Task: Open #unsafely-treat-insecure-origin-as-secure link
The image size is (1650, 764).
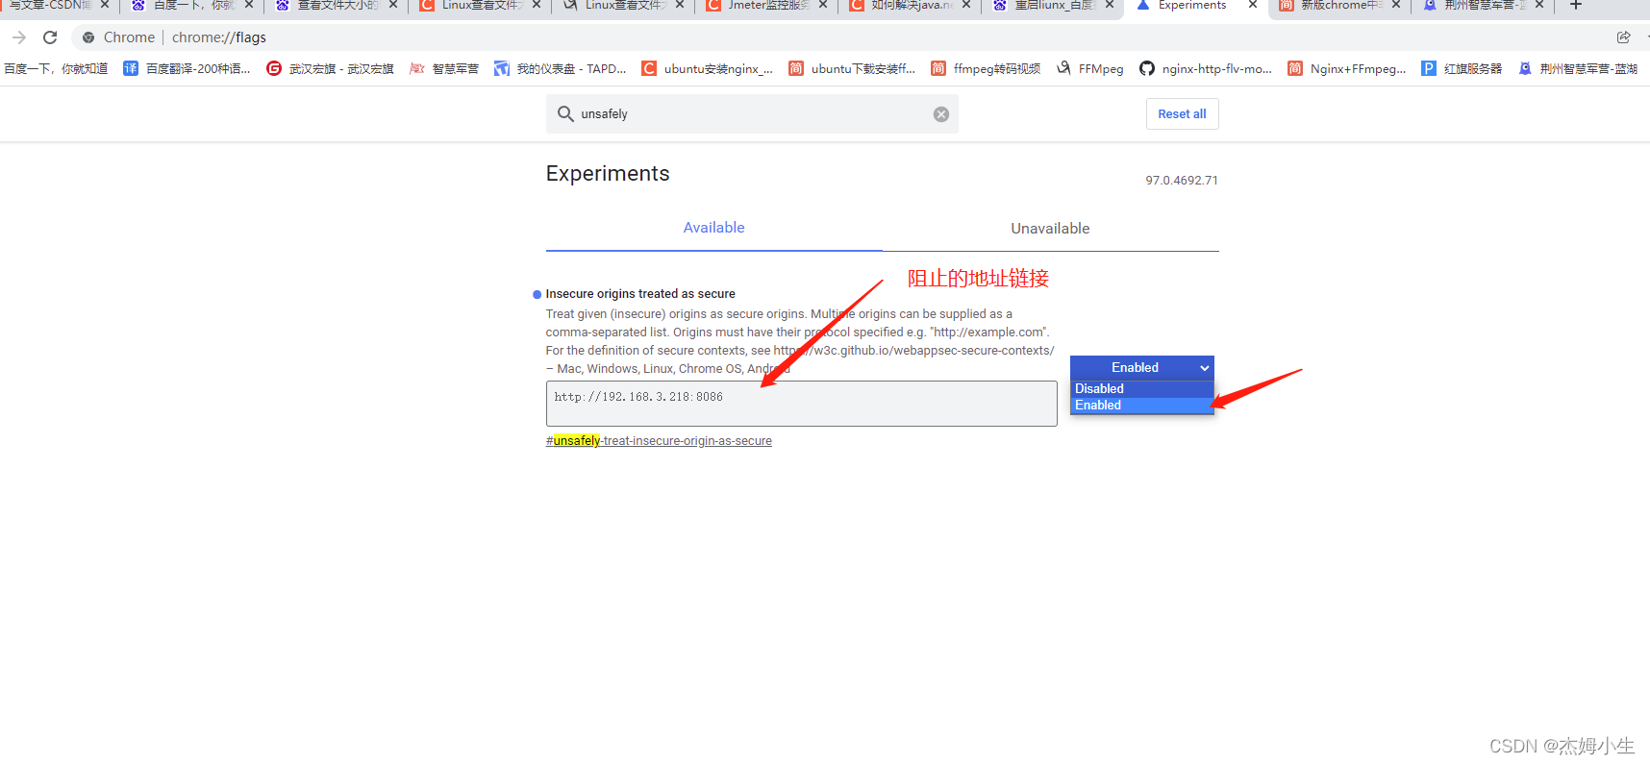Action: tap(659, 441)
